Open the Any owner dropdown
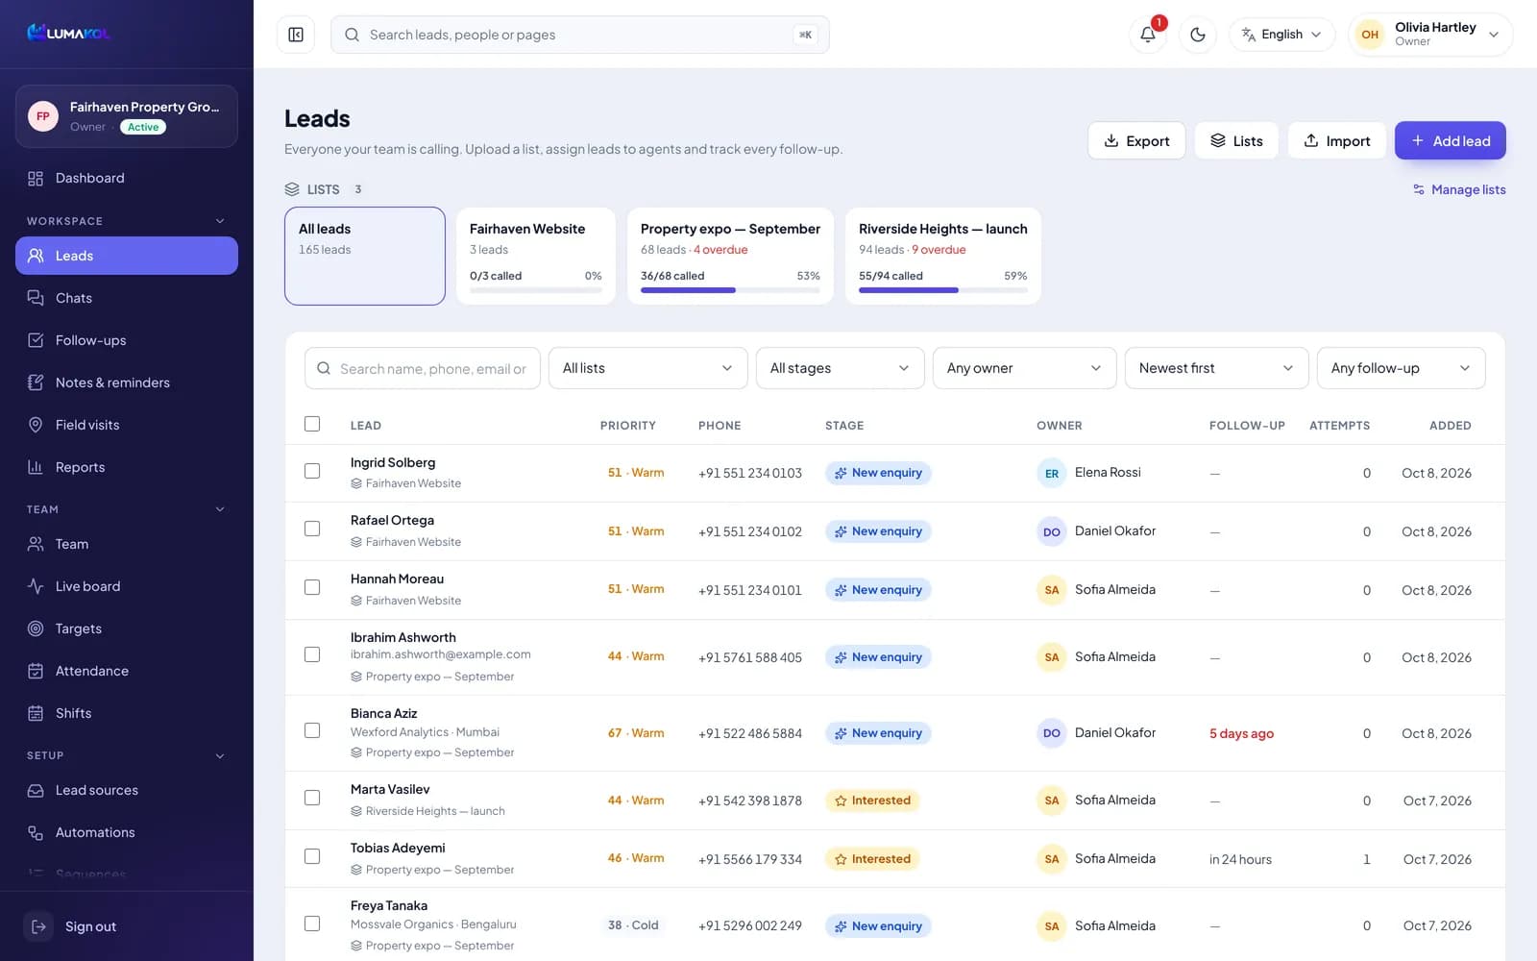Viewport: 1537px width, 961px height. [x=1024, y=368]
